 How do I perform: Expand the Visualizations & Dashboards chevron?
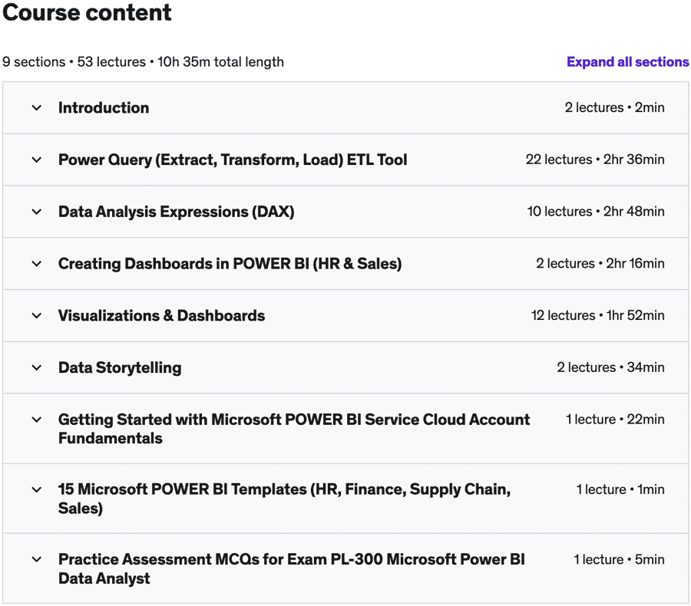coord(37,316)
